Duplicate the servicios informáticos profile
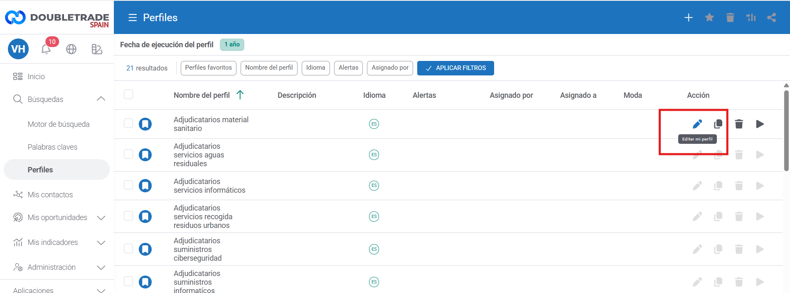 pyautogui.click(x=718, y=186)
